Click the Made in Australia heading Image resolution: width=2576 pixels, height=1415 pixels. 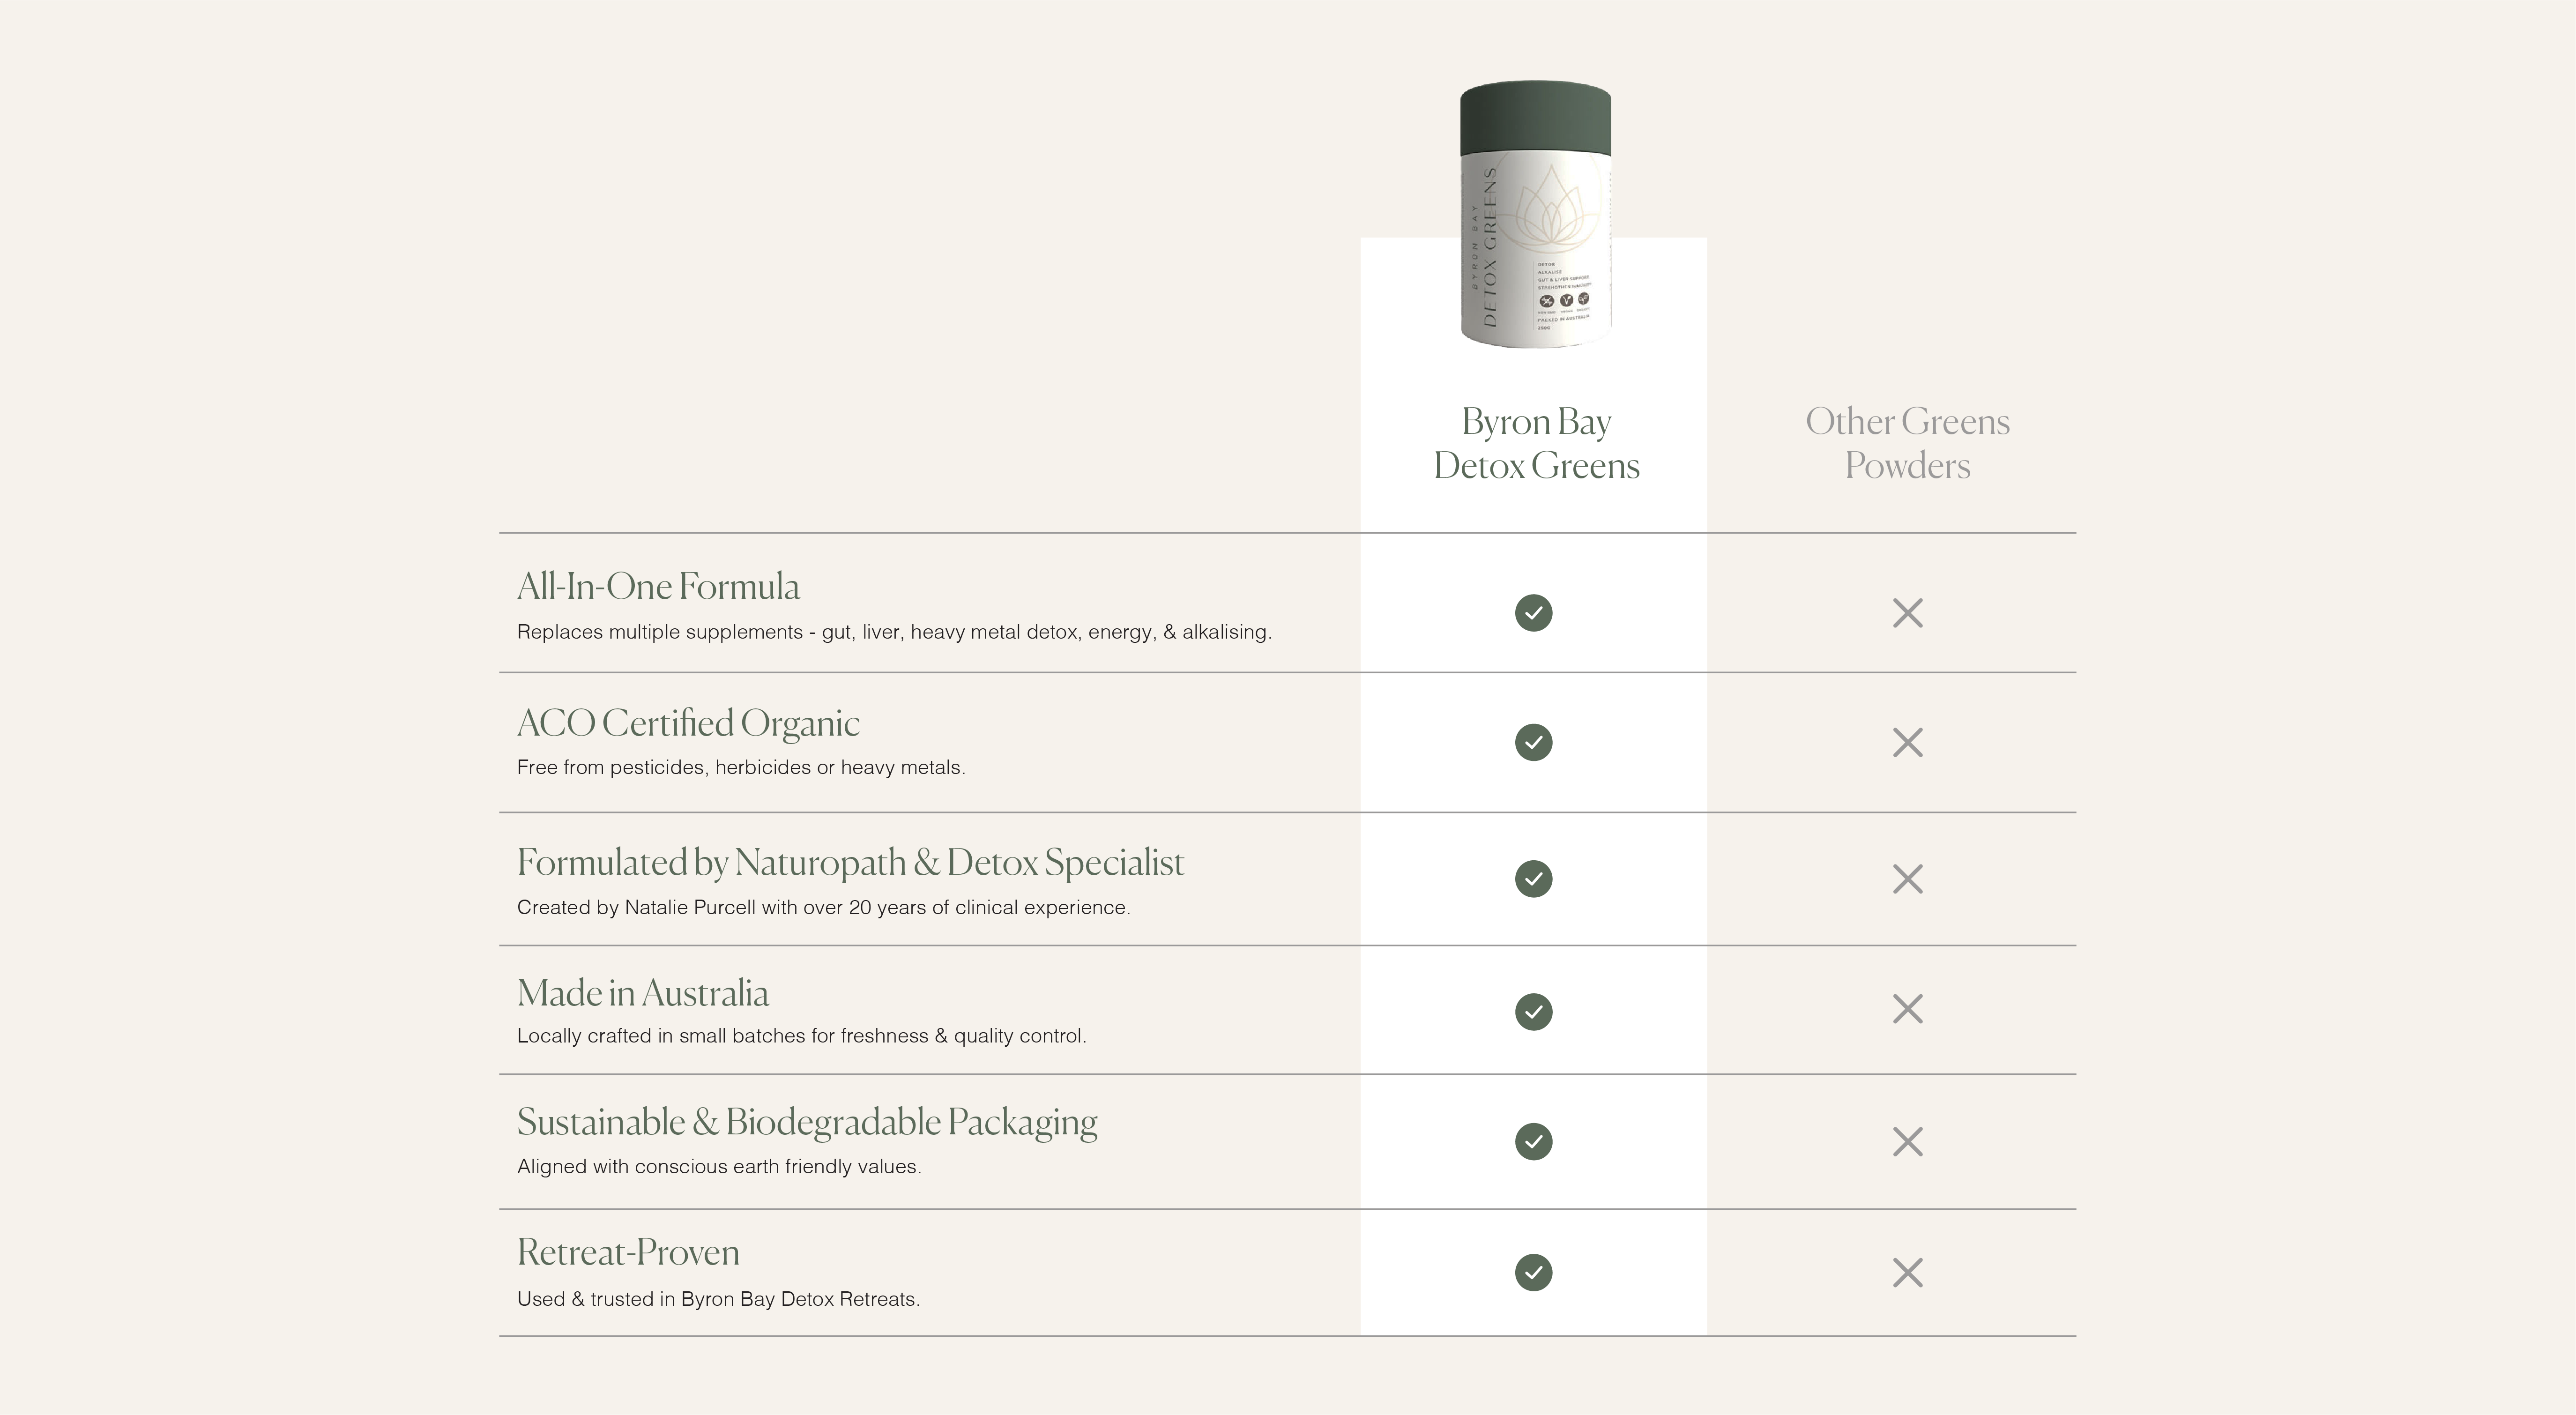coord(643,993)
